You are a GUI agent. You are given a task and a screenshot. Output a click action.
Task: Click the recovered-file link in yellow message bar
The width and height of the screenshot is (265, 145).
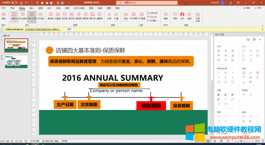click(43, 29)
